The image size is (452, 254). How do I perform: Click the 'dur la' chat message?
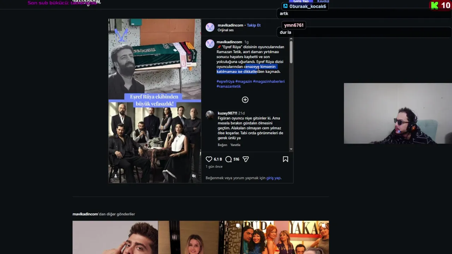(x=285, y=32)
